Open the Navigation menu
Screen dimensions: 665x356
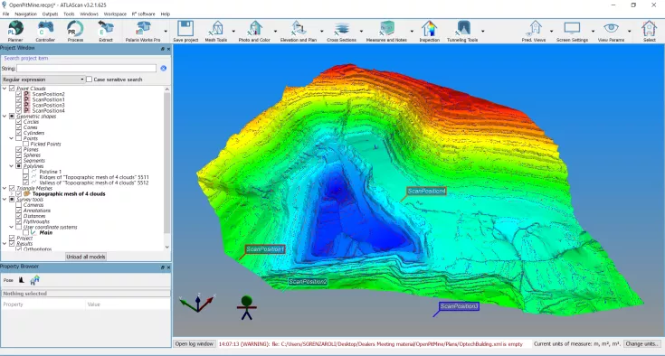click(x=26, y=14)
